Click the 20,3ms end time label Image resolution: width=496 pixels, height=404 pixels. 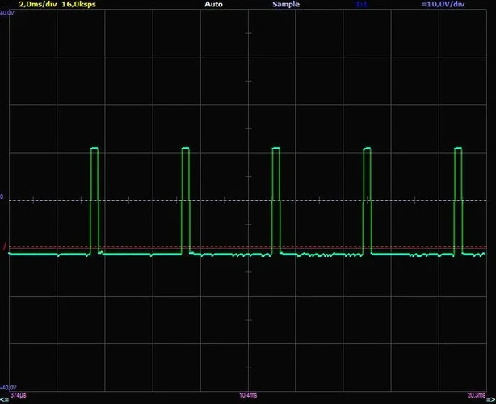pos(477,395)
